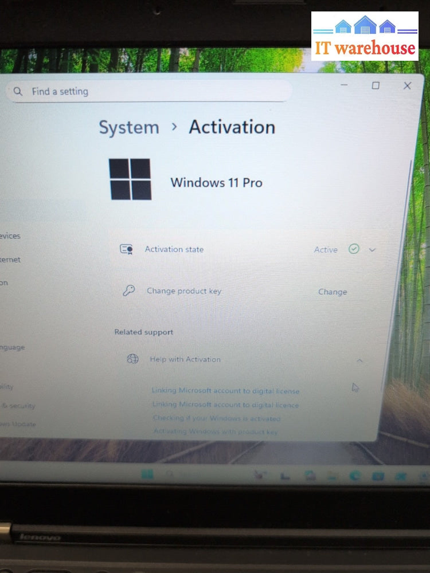Click the Find a setting search field
430x573 pixels.
tap(149, 91)
